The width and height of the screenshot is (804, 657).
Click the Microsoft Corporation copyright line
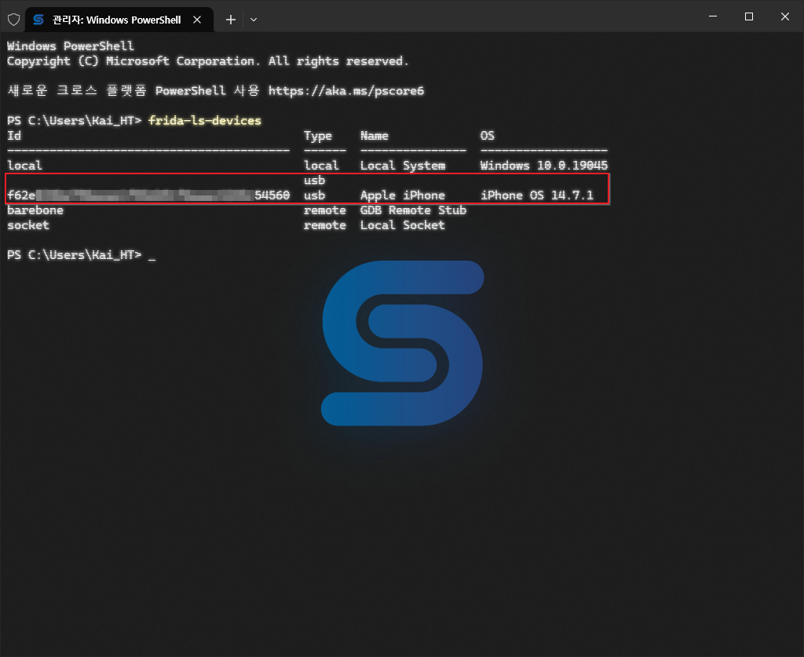click(x=207, y=61)
